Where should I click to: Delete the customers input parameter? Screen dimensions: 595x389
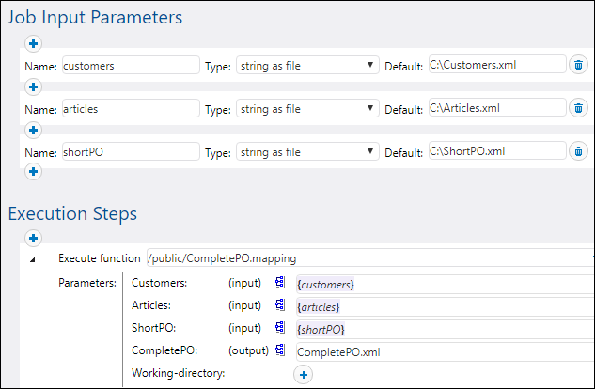[x=579, y=65]
